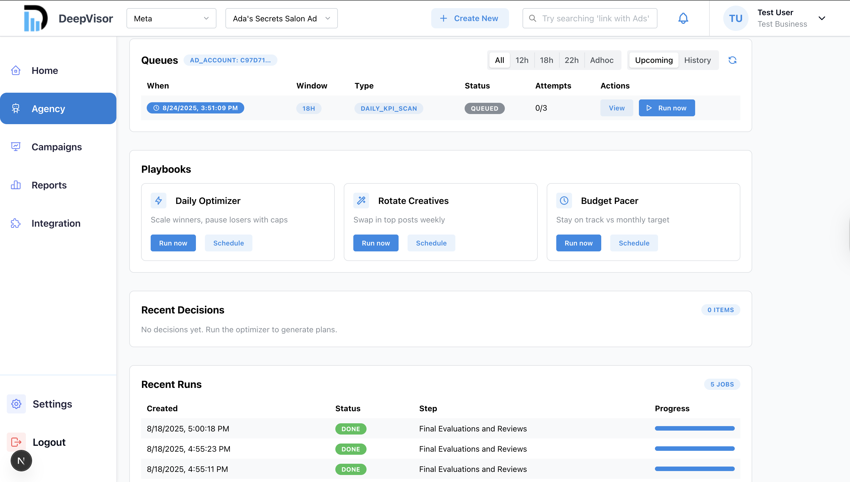The image size is (850, 482).
Task: Click the DeepVisor logo icon
Action: [x=35, y=18]
